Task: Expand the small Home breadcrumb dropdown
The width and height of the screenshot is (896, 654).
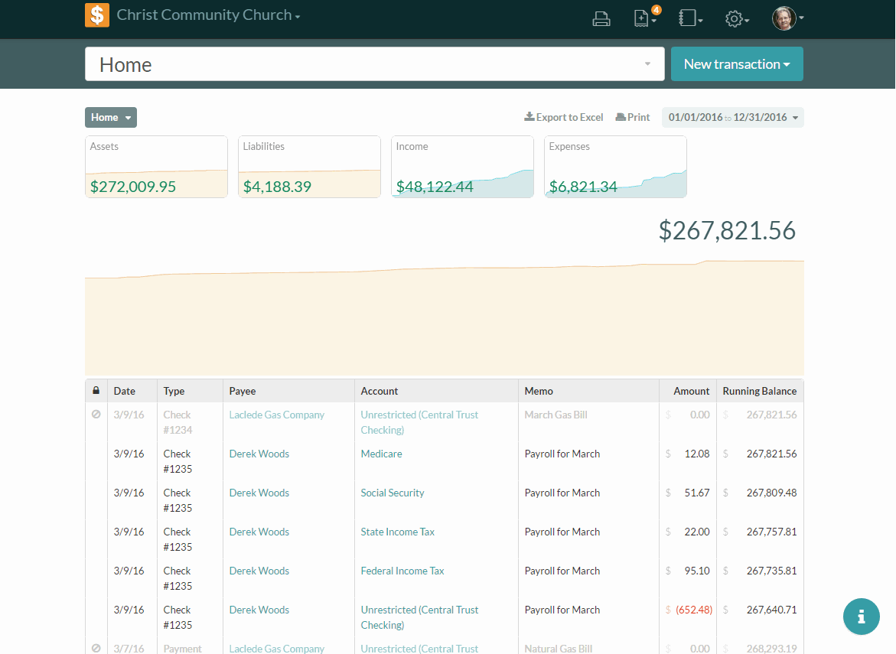Action: 111,118
